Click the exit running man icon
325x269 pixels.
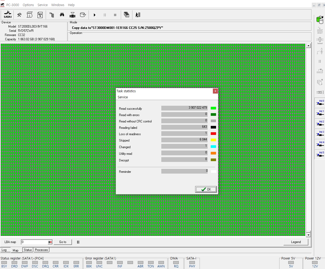pos(138,15)
